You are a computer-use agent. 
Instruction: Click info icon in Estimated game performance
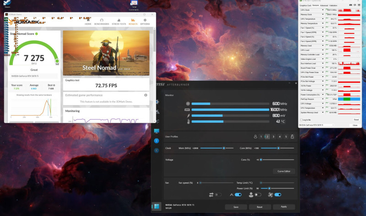145,95
